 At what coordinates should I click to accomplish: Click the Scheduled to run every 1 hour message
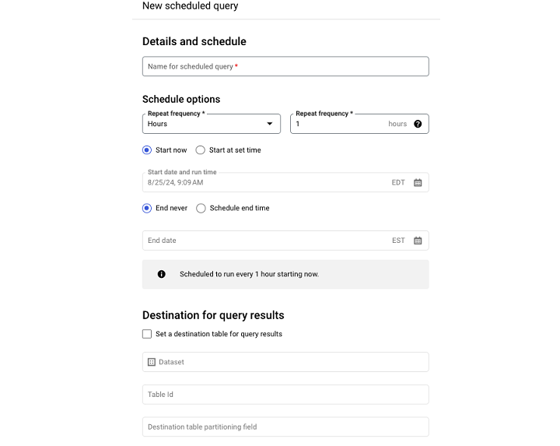[249, 275]
